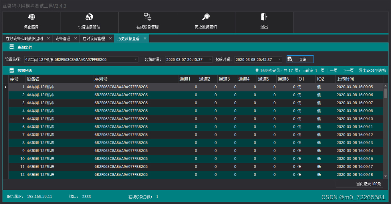Click scrollbar up arrow of data table
This screenshot has width=391, height=204.
(386, 85)
